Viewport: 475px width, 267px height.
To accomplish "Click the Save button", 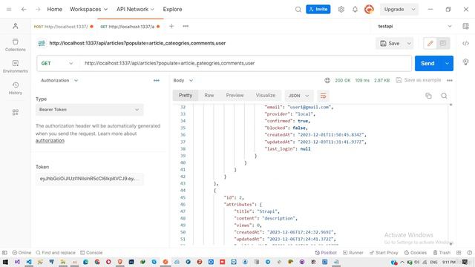I will point(390,43).
